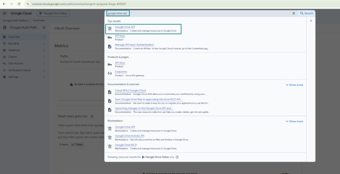Image resolution: width=340 pixels, height=174 pixels.
Task: Clear the search with the X icon
Action: pyautogui.click(x=294, y=13)
